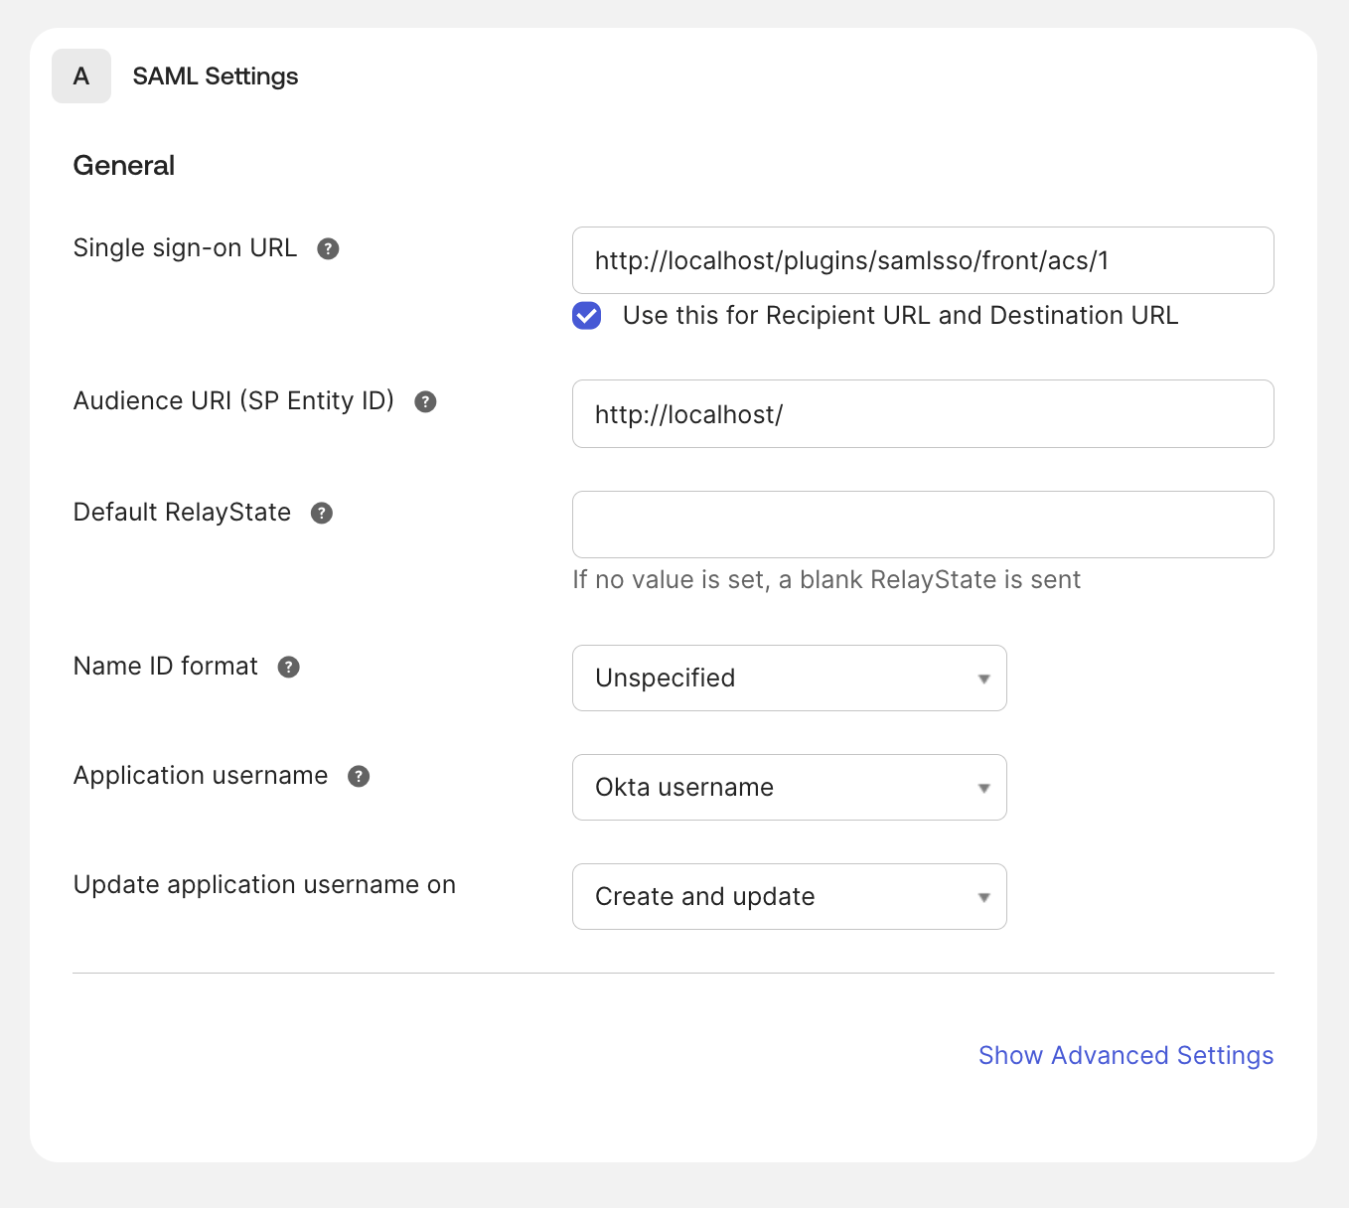Click Show Advanced Settings link
This screenshot has width=1349, height=1208.
tap(1125, 1055)
